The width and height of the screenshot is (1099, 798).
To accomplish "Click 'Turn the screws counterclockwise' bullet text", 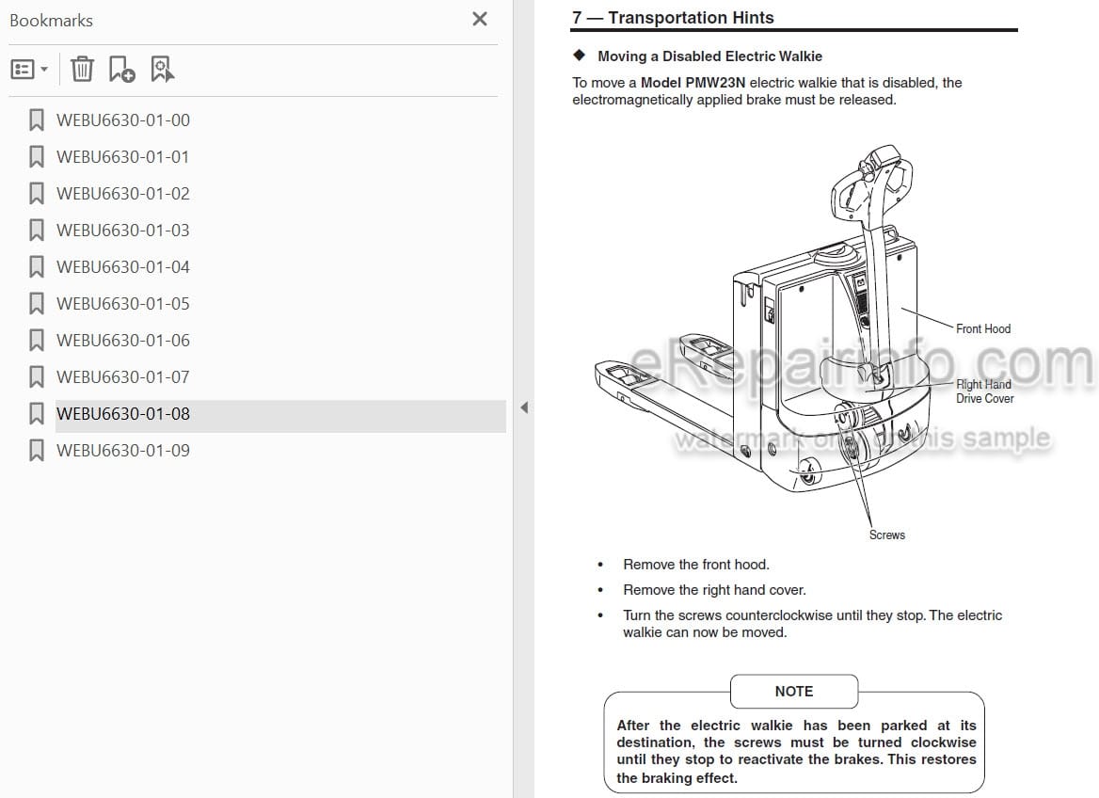I will click(812, 623).
